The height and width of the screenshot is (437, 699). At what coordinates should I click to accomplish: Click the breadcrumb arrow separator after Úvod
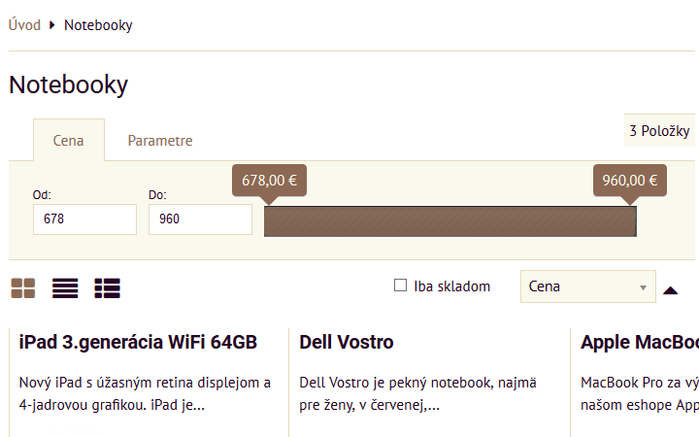pyautogui.click(x=52, y=25)
